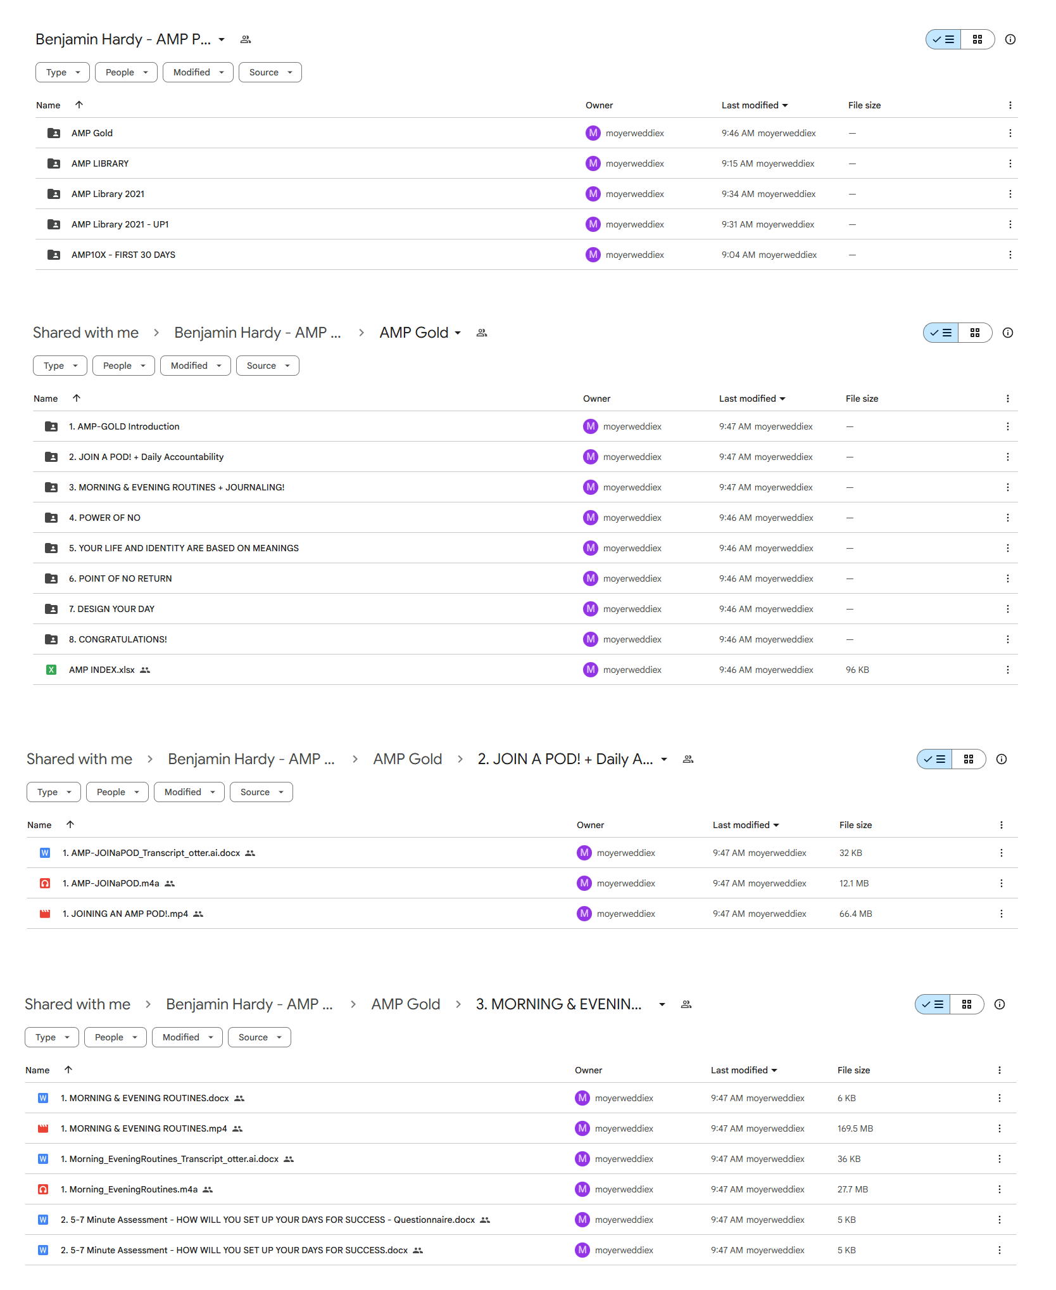Open AMP Library 2021 - UP1 folder
This screenshot has height=1290, width=1056.
pyautogui.click(x=120, y=224)
